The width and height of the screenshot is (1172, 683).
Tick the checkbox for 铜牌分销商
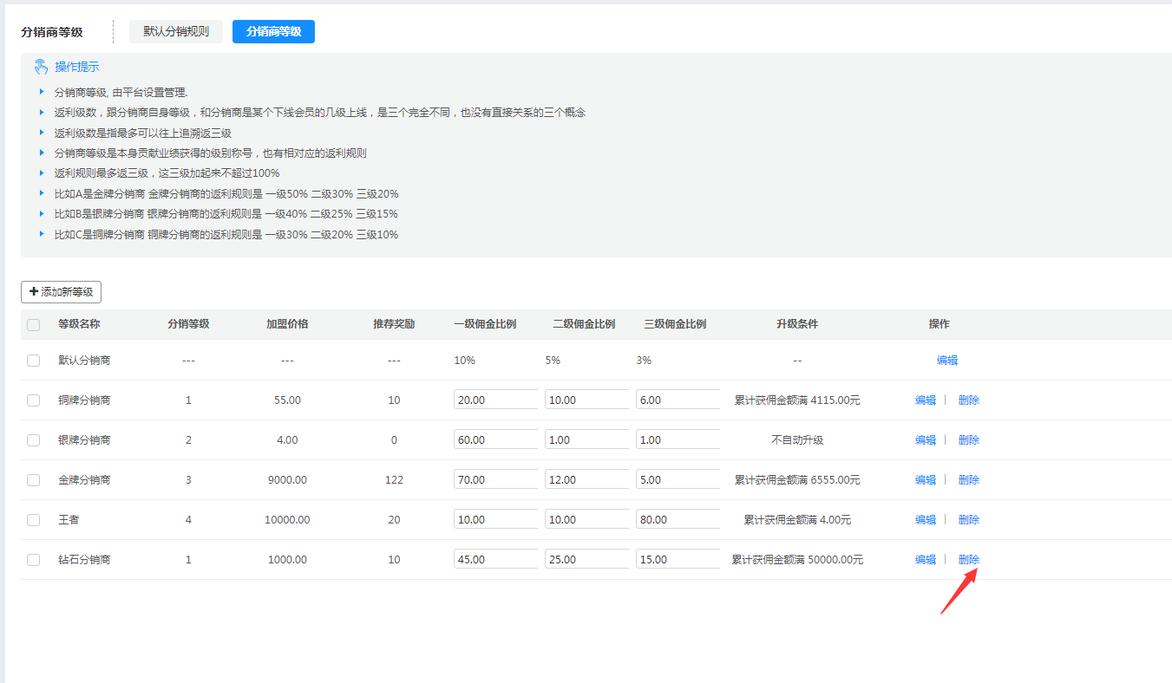33,400
